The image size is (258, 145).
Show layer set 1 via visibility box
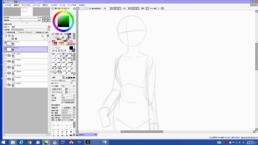coord(5,54)
